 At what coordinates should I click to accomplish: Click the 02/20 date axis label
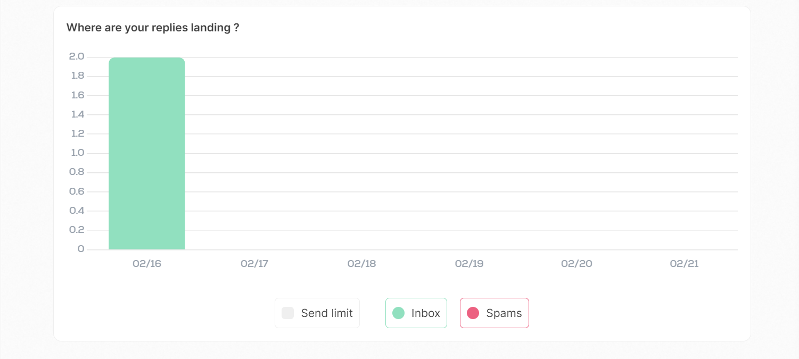coord(576,264)
